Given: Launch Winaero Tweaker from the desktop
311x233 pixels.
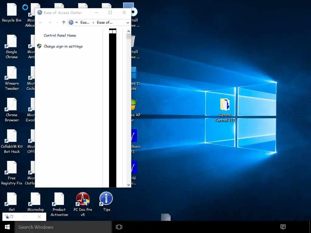Looking at the screenshot, I should pos(12,78).
